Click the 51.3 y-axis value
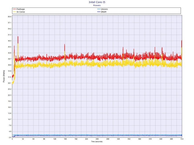This screenshot has width=194, height=145. tap(10, 35)
